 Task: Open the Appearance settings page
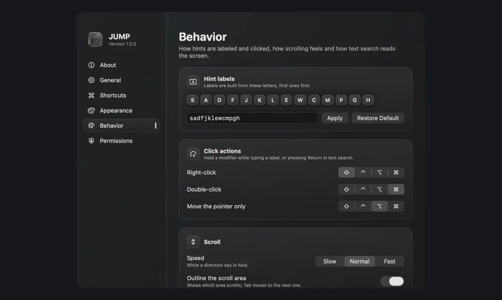(x=121, y=111)
